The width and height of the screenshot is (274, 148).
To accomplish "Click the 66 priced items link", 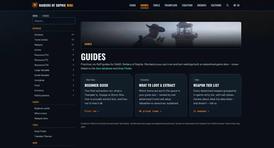I will point(150,111).
